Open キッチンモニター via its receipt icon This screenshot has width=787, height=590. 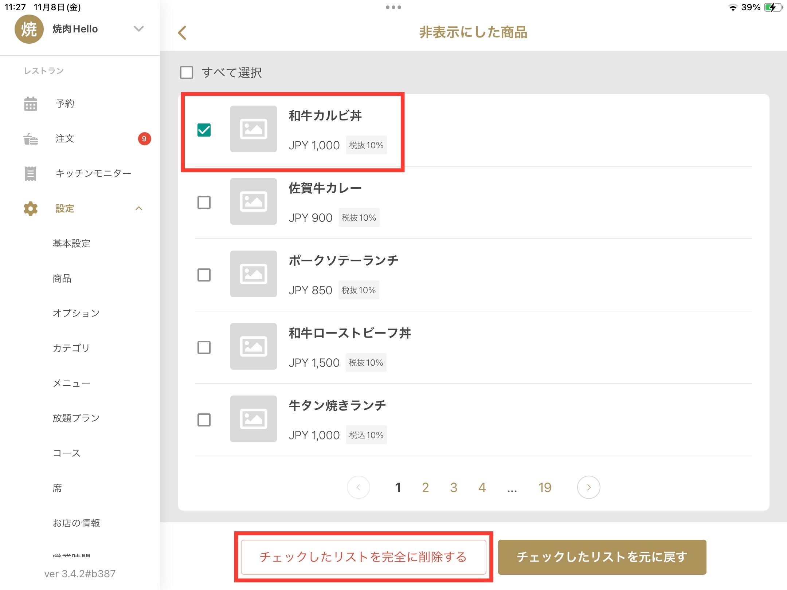[x=31, y=173]
